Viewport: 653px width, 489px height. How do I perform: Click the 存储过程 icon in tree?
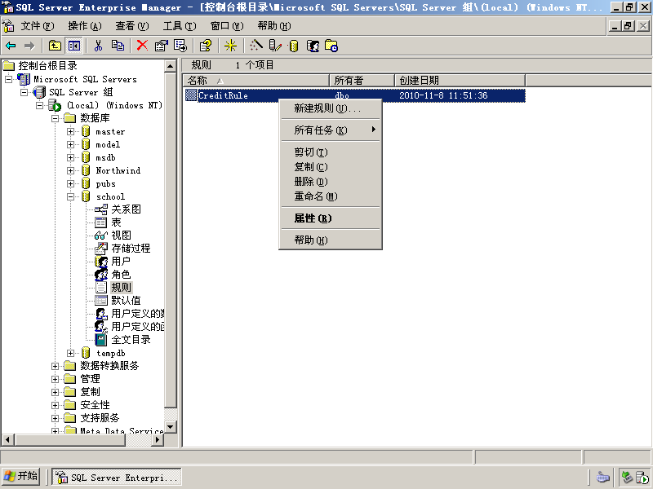point(100,249)
